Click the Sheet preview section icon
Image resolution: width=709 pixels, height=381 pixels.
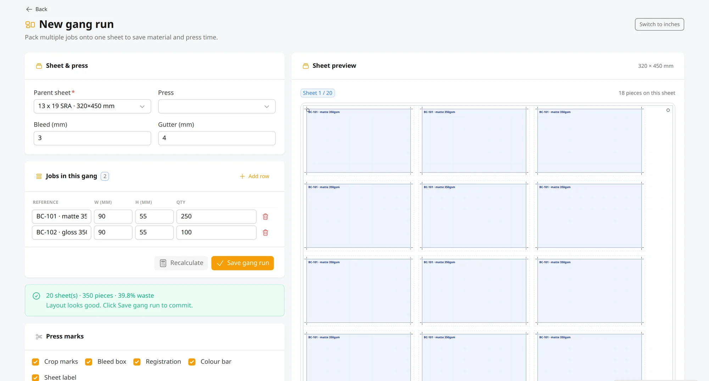coord(306,66)
